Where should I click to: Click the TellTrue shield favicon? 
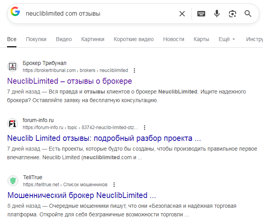coord(13,181)
